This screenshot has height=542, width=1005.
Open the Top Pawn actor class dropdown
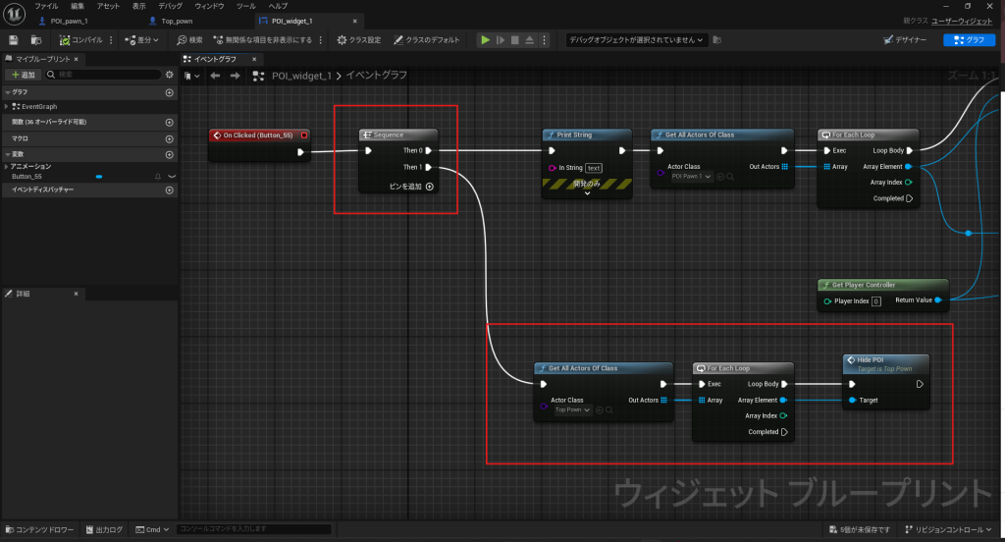(x=573, y=409)
